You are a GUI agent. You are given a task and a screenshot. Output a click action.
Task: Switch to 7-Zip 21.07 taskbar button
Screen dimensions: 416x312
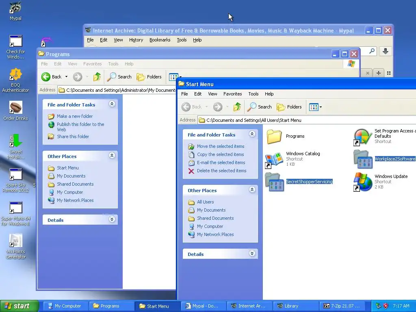tap(342, 306)
